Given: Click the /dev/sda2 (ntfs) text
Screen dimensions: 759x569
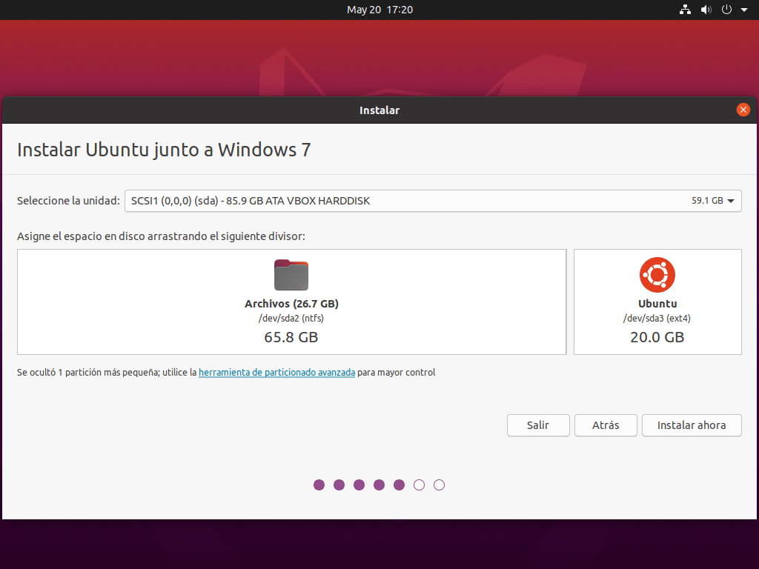Looking at the screenshot, I should [291, 319].
